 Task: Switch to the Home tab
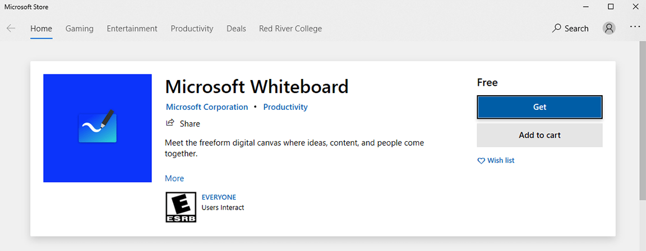(41, 29)
